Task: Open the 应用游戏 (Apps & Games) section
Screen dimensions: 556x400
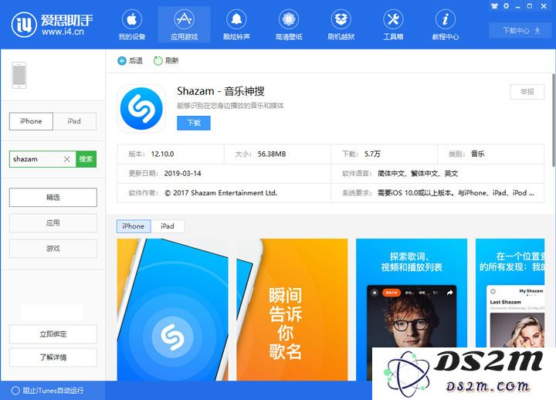Action: tap(184, 25)
